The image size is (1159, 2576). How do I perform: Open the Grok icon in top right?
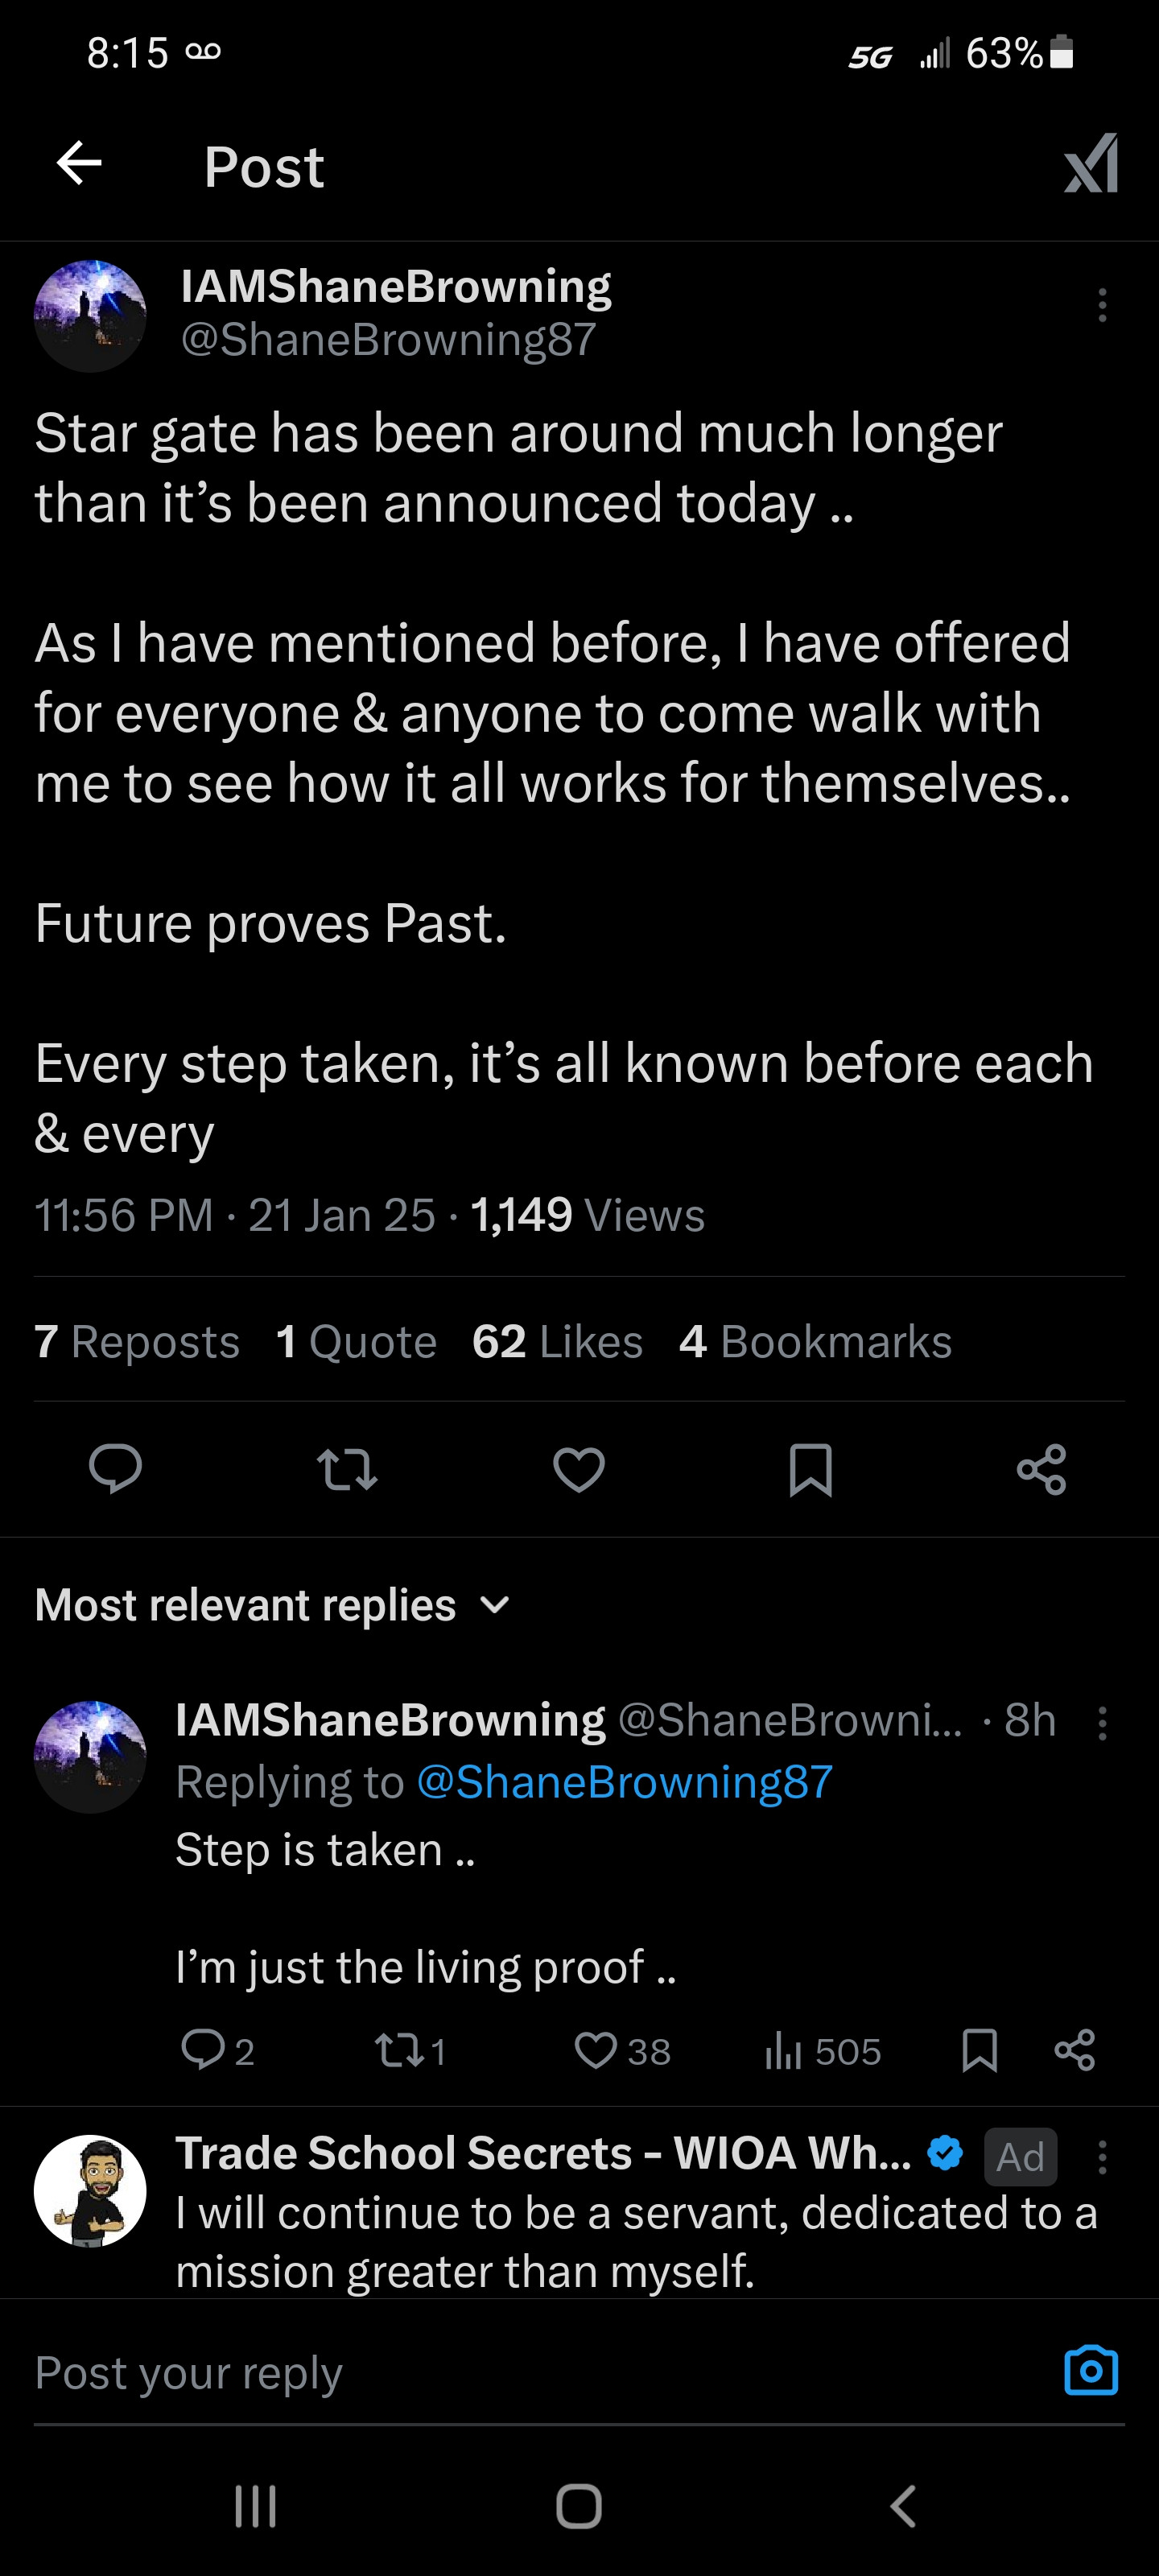(x=1090, y=164)
